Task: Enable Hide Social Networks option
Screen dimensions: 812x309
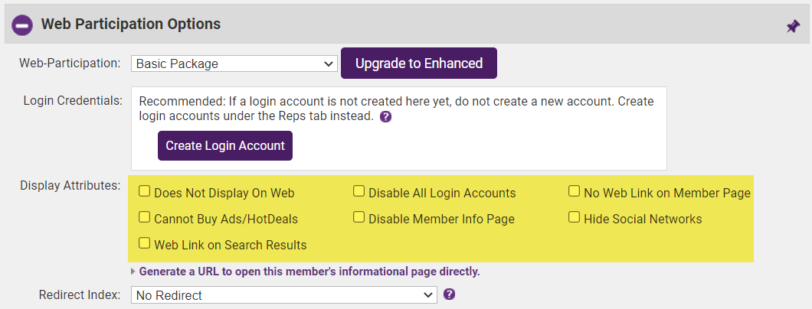Action: coord(574,218)
